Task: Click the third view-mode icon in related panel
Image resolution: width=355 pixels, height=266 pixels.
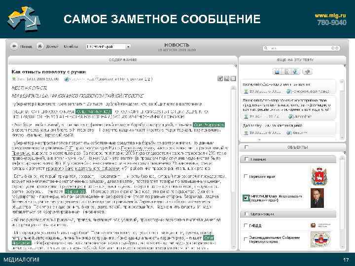Action: pyautogui.click(x=295, y=72)
